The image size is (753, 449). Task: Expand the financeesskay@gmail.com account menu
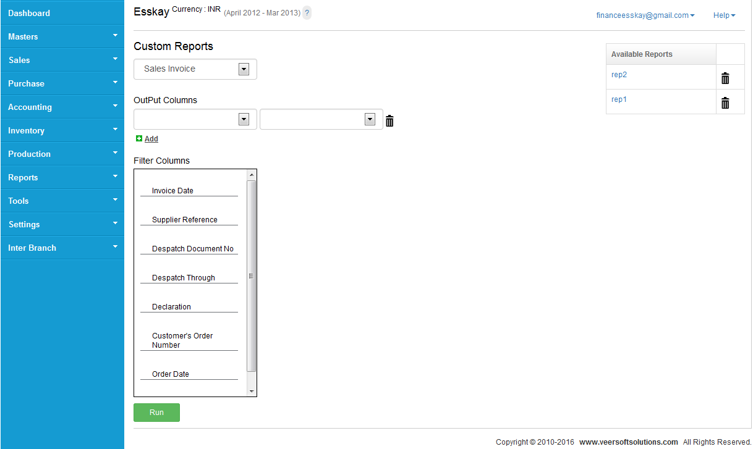(645, 15)
